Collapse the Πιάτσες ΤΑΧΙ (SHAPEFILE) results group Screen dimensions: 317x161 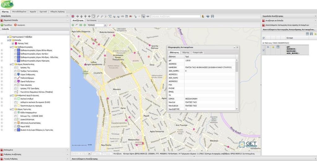tap(263, 43)
